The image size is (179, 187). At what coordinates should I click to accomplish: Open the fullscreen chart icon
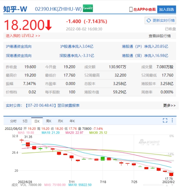click(165, 120)
